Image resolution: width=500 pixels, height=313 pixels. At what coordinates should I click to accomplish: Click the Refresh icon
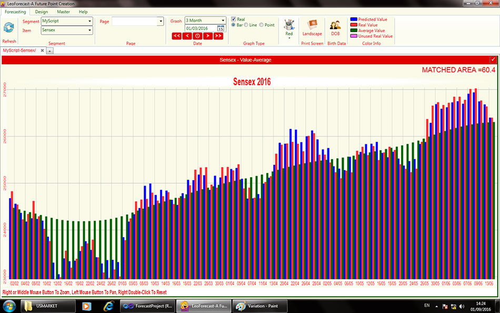8,28
